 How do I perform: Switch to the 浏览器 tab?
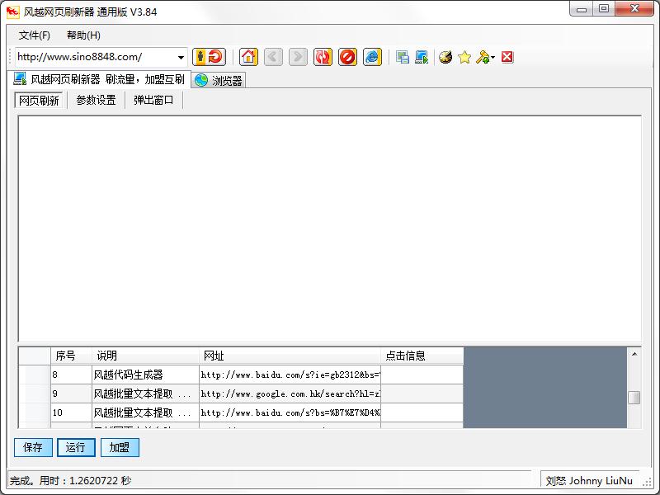pyautogui.click(x=219, y=80)
